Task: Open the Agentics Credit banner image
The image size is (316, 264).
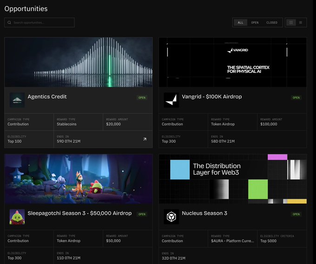Action: tap(79, 62)
